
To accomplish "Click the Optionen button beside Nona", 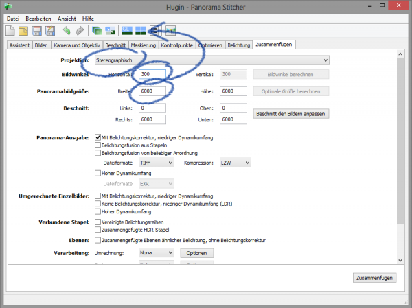I will (x=197, y=253).
